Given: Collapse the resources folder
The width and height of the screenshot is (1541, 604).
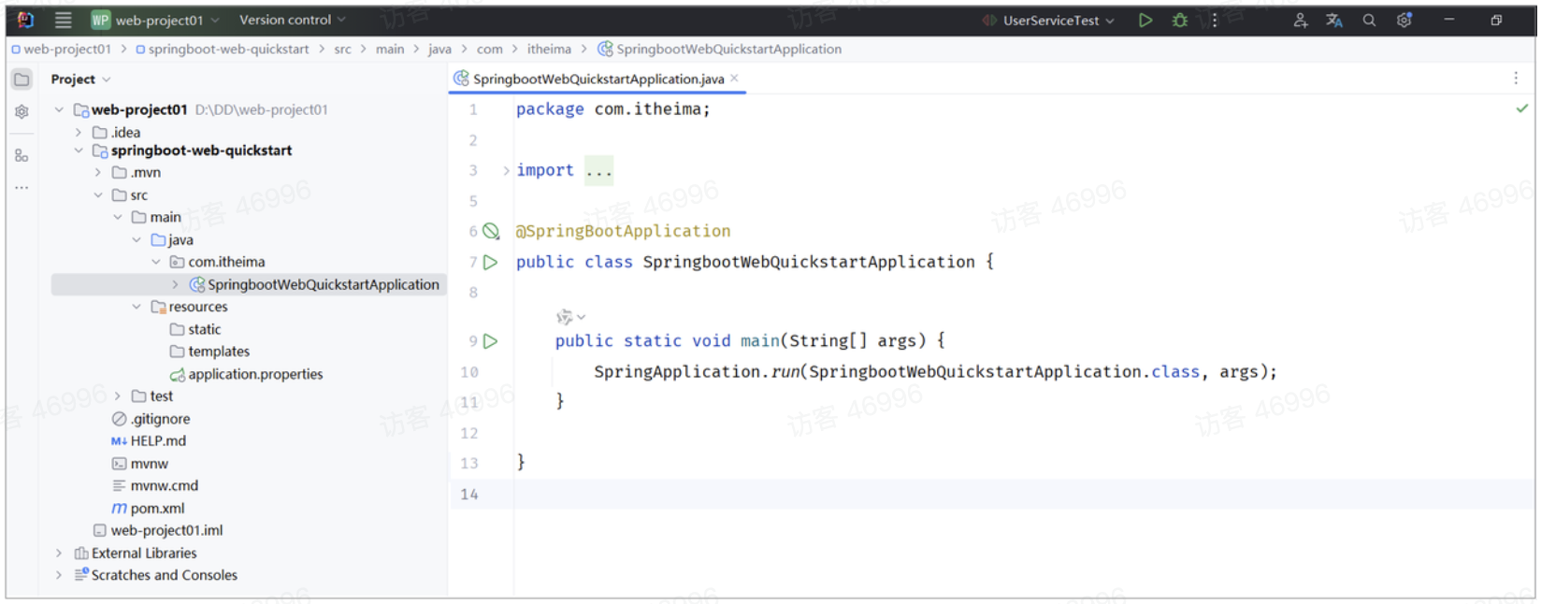Looking at the screenshot, I should [x=137, y=307].
